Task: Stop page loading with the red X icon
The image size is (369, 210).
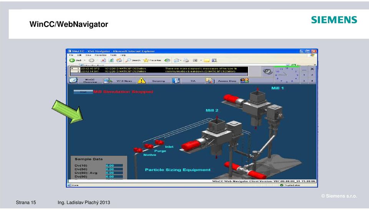Action: 103,60
